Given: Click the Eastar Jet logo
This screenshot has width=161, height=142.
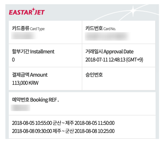Looking at the screenshot, I should (x=27, y=11).
